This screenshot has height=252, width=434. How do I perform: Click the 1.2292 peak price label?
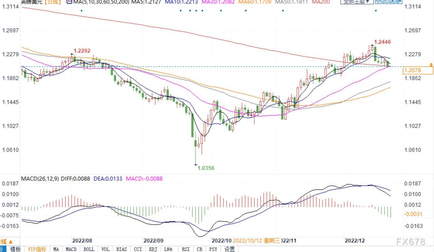coord(82,51)
